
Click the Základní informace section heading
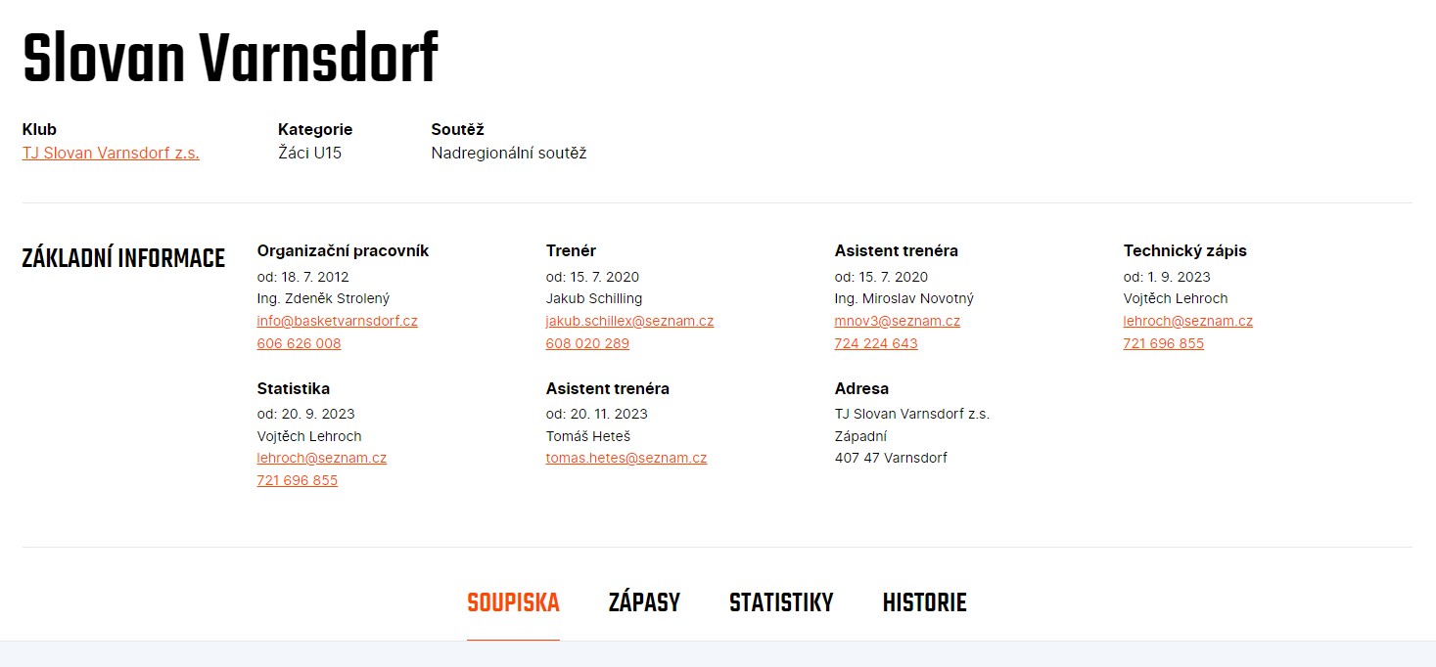point(123,259)
